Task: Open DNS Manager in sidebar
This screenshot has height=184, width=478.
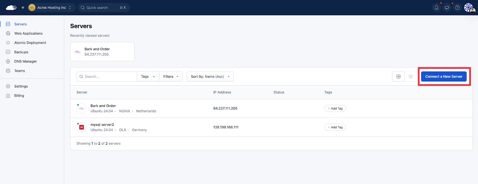Action: point(25,61)
